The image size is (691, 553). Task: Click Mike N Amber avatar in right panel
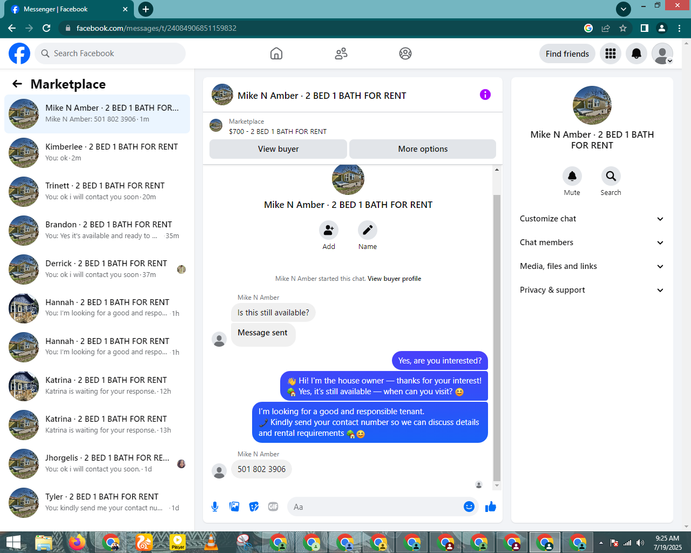(x=592, y=105)
